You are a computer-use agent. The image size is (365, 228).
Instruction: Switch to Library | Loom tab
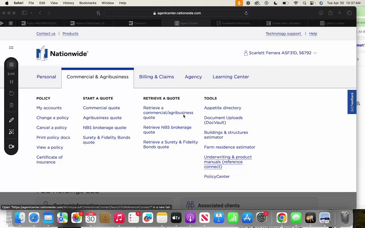click(332, 23)
